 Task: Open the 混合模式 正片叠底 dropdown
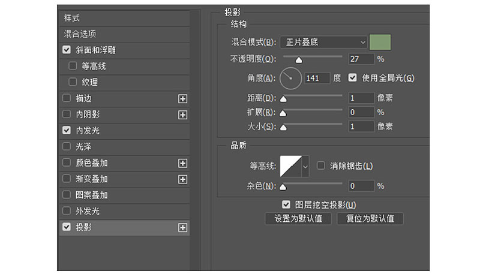[323, 42]
